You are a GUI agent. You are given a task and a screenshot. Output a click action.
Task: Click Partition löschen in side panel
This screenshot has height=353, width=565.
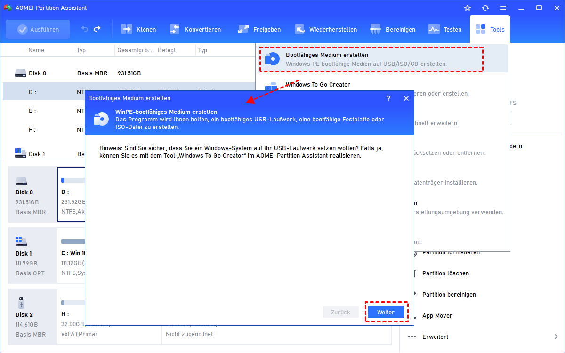(445, 273)
